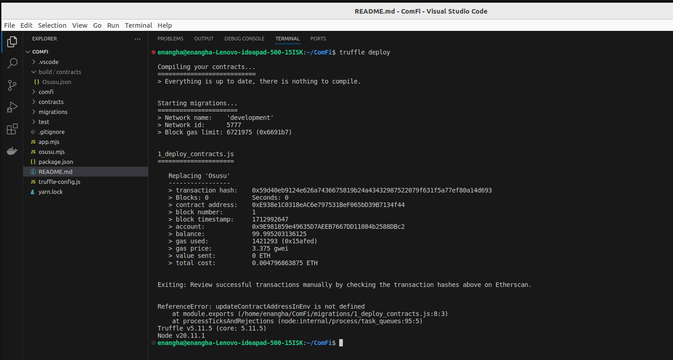The height and width of the screenshot is (360, 673).
Task: Collapse the build/contracts folder
Action: [34, 72]
